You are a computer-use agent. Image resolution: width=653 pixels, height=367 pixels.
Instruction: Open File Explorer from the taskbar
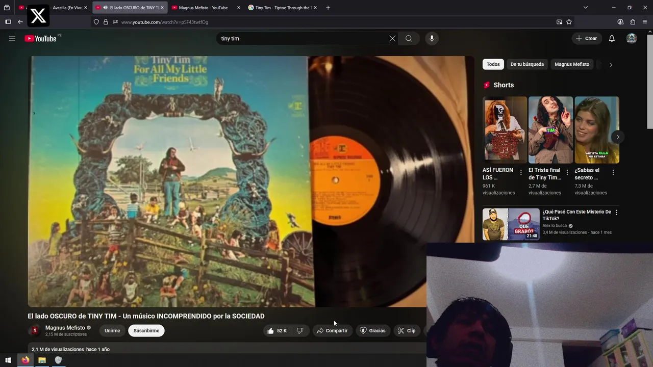[42, 360]
